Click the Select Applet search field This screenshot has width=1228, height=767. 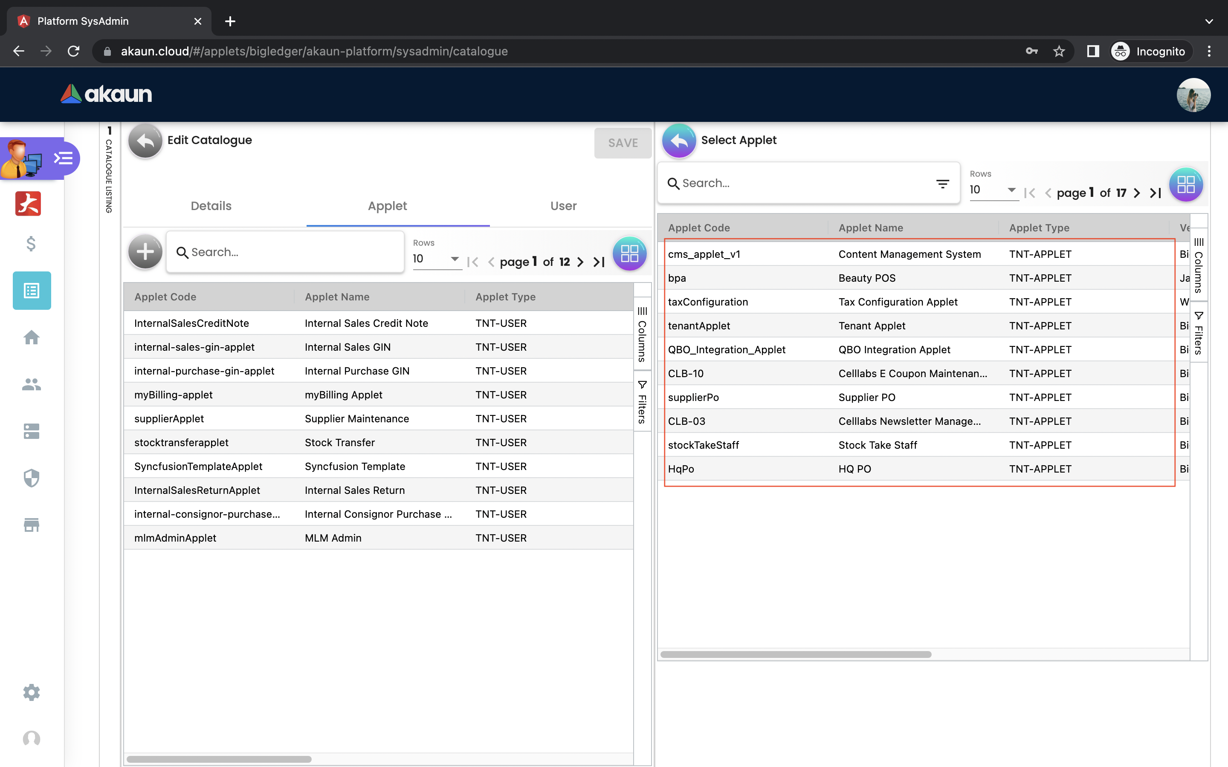(x=802, y=184)
